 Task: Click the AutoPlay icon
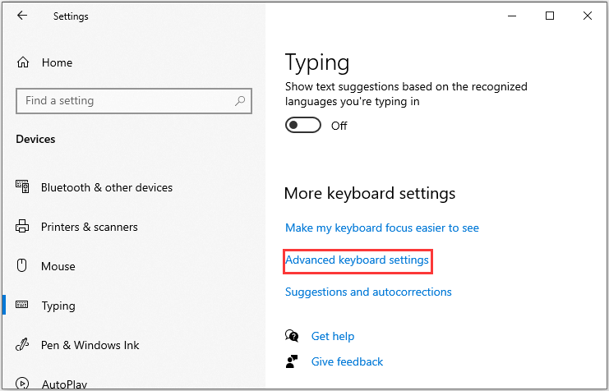click(22, 384)
